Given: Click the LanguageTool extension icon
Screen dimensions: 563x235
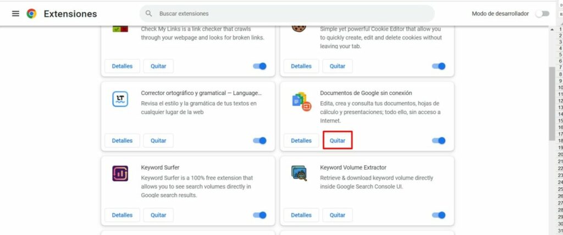Looking at the screenshot, I should (x=120, y=99).
